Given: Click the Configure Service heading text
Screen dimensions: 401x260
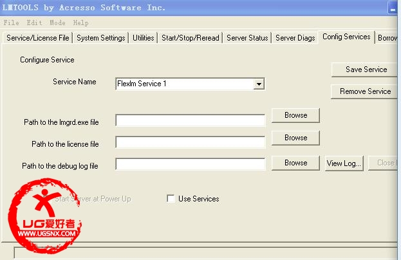Looking at the screenshot, I should click(48, 60).
